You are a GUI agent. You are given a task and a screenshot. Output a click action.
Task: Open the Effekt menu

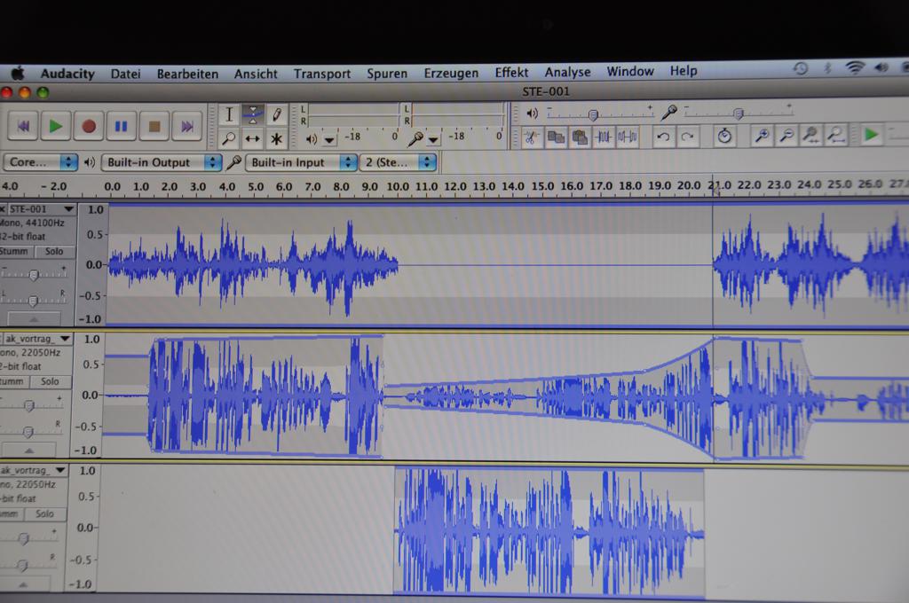point(511,73)
